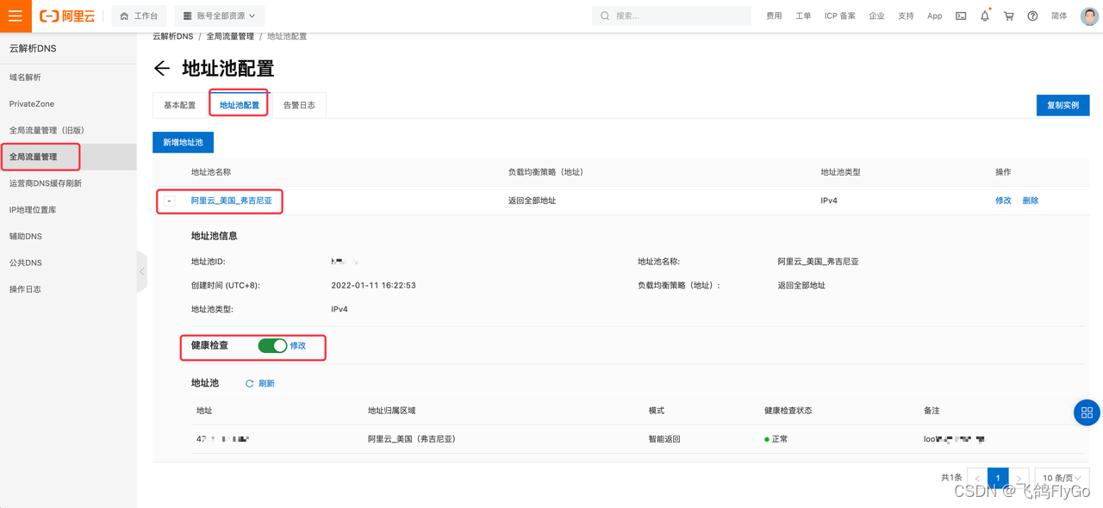Open the App menu item
The width and height of the screenshot is (1103, 508).
(935, 15)
